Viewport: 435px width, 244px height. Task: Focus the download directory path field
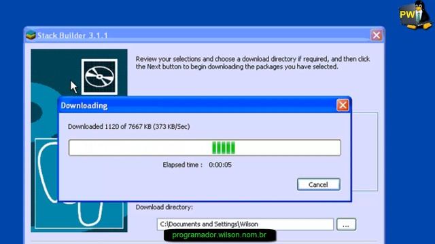coord(245,224)
